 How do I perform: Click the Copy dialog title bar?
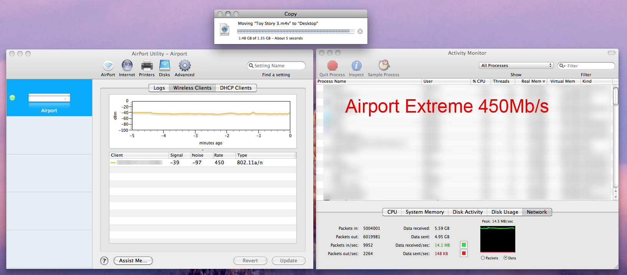291,14
